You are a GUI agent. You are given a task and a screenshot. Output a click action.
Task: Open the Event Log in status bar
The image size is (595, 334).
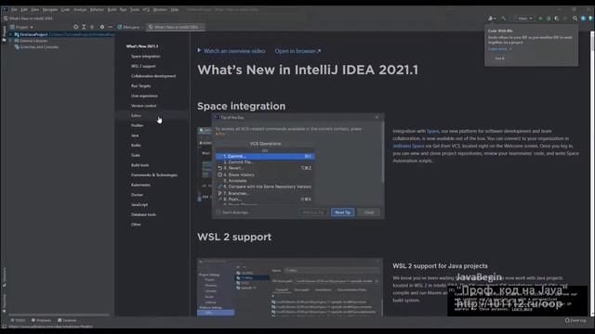(x=575, y=320)
